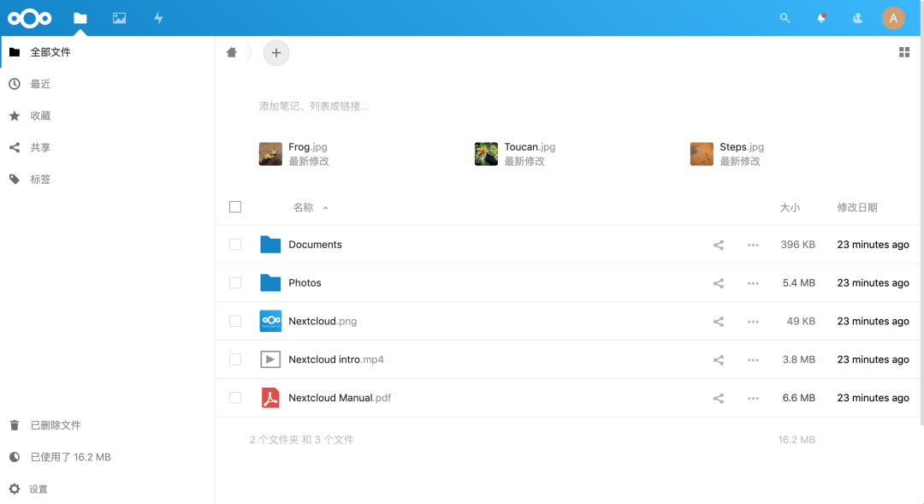924x504 pixels.
Task: Open more actions for Nextcloud intro.mp4
Action: [753, 359]
